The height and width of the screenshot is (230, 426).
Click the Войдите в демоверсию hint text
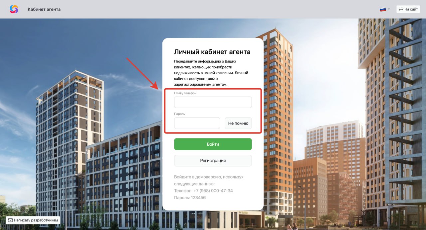coord(209,181)
